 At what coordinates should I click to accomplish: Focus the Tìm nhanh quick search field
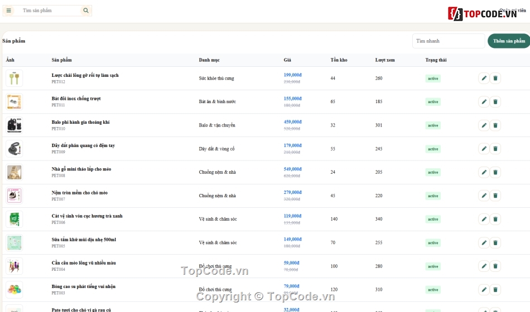click(449, 41)
